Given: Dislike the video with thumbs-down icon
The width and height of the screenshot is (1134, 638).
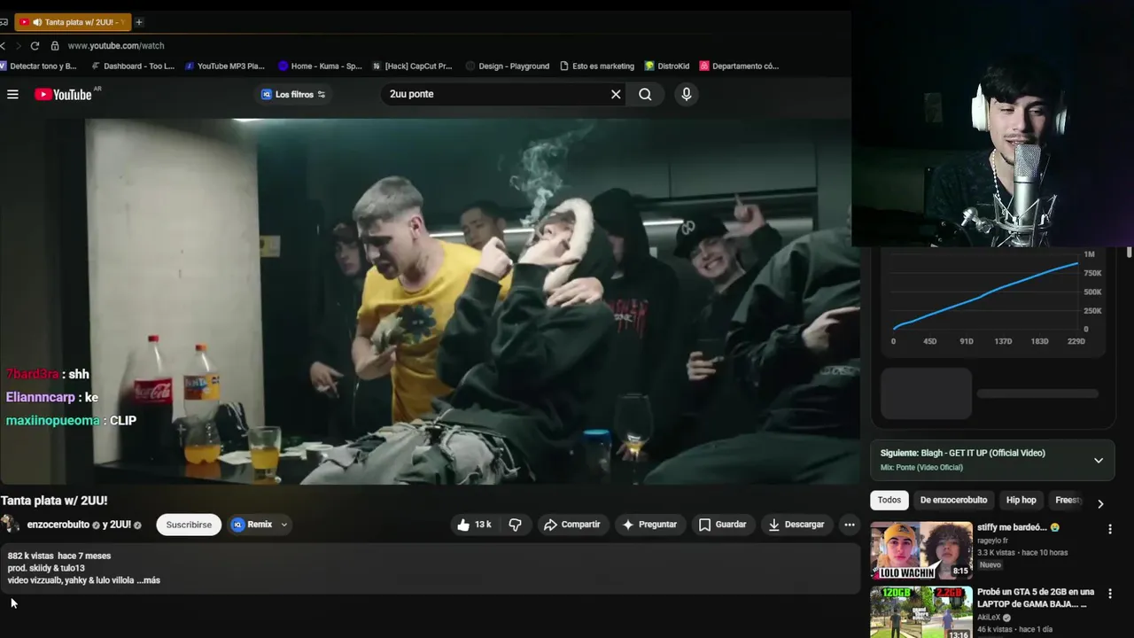Looking at the screenshot, I should (x=515, y=525).
